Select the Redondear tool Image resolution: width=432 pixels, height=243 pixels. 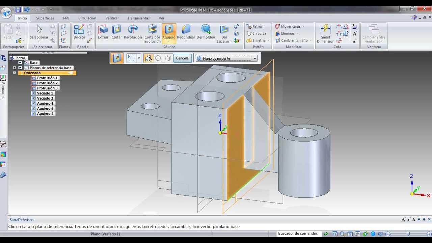(186, 32)
